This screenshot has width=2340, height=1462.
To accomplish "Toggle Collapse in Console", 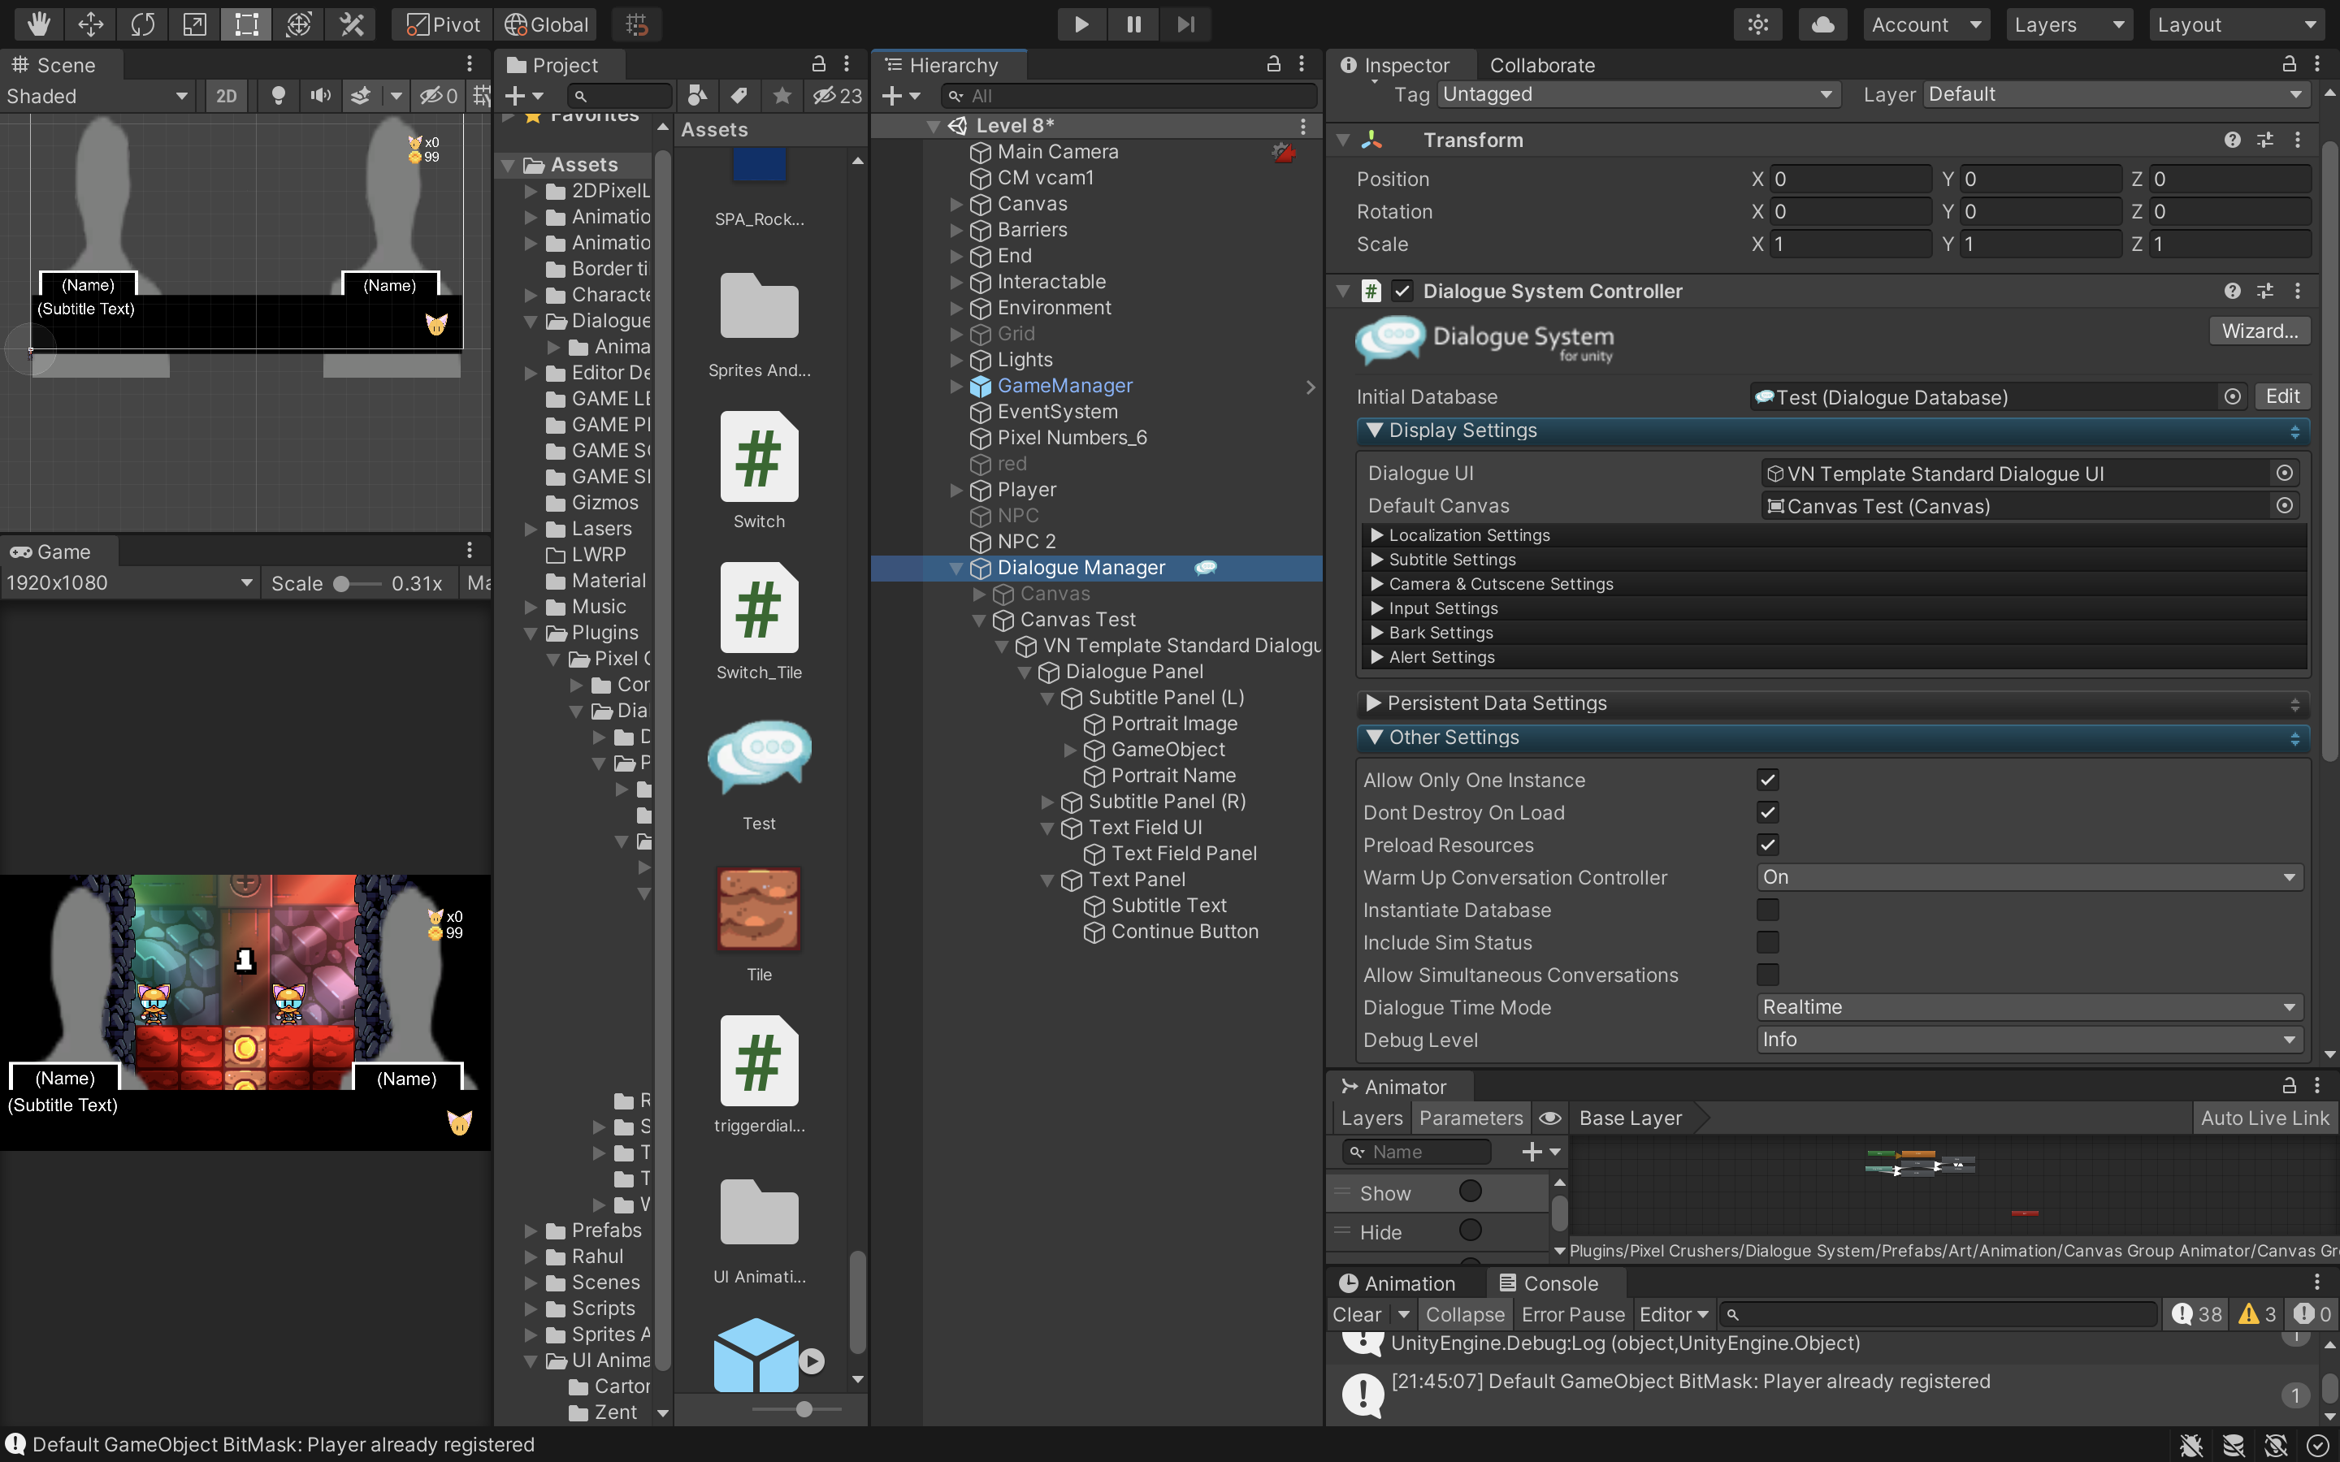I will click(x=1464, y=1314).
